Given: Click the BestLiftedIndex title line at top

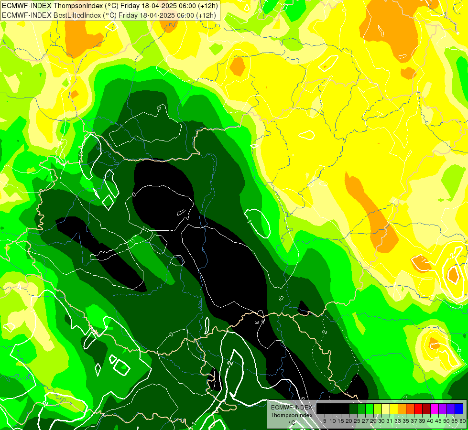Looking at the screenshot, I should [109, 15].
